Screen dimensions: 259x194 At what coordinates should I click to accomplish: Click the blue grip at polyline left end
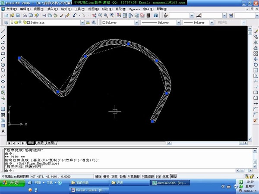click(x=19, y=58)
